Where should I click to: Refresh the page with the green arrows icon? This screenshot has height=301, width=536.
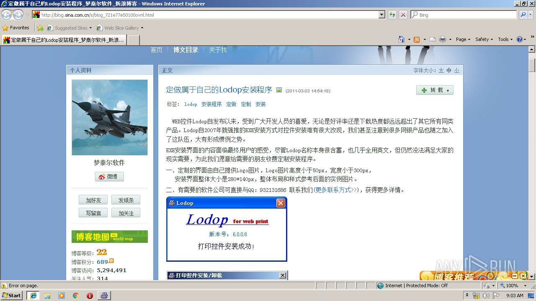click(392, 15)
